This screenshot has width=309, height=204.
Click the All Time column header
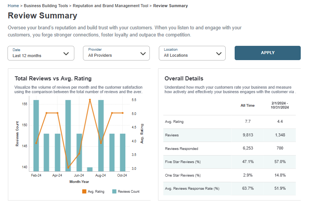coord(247,106)
